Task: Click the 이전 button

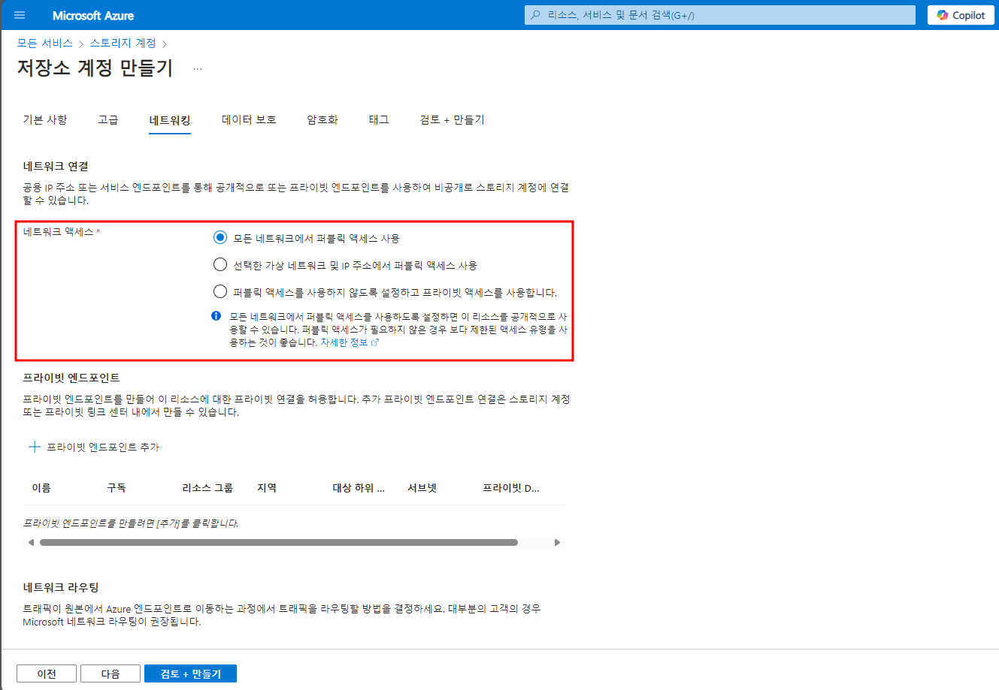Action: [47, 673]
